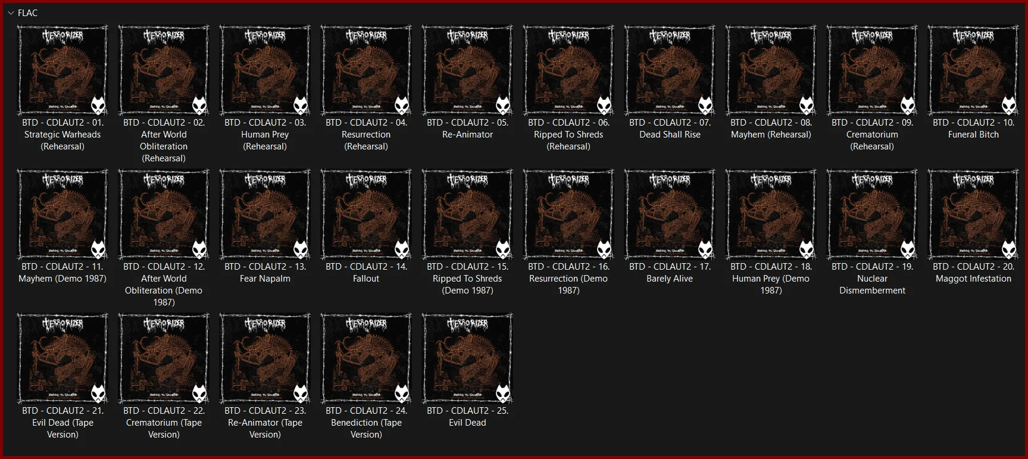Click track 09 Crematorium (Rehearsal) cover art

click(x=872, y=70)
